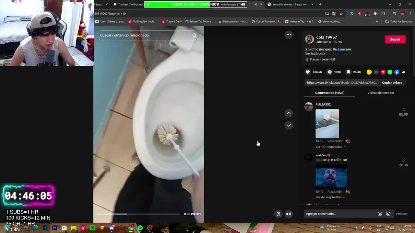This screenshot has width=415, height=233.
Task: Open the video three-dot options menu
Action: tap(289, 35)
